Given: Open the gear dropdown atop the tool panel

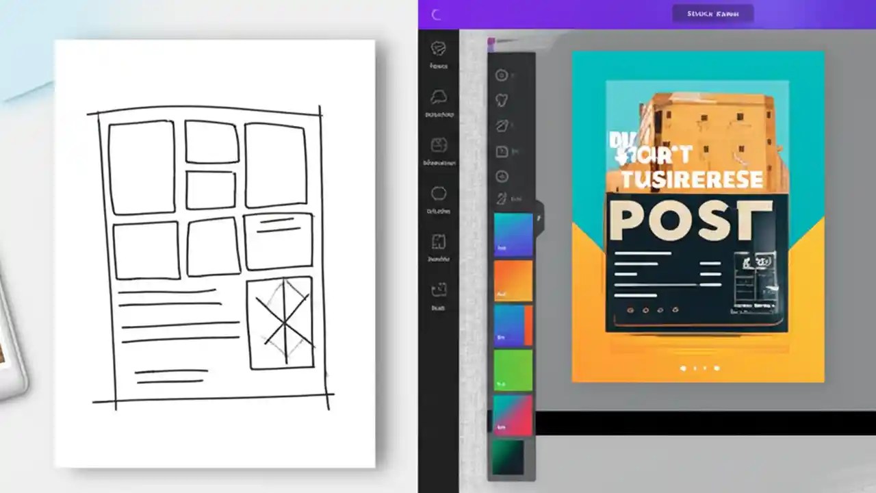Looking at the screenshot, I should pos(502,75).
